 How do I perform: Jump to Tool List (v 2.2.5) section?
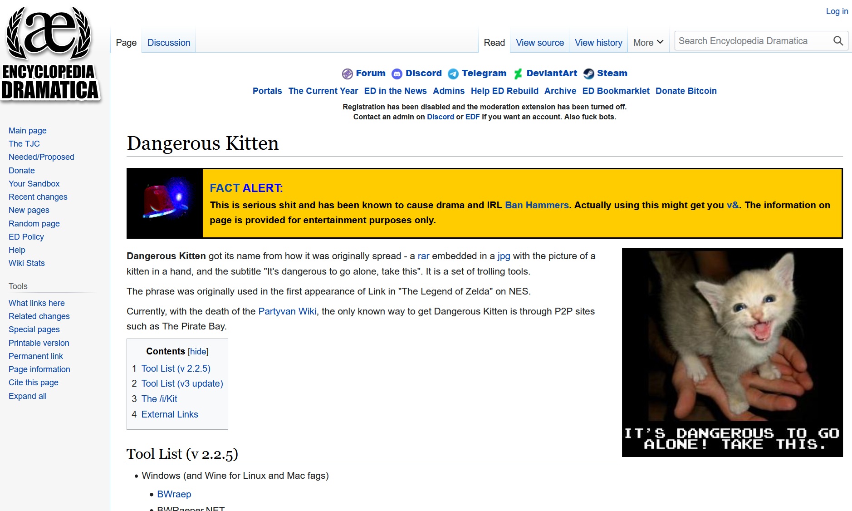coord(176,369)
